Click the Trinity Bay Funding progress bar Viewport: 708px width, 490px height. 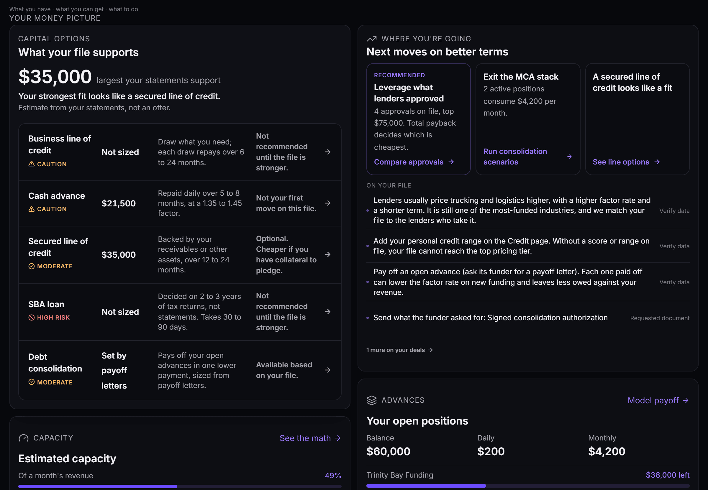tap(528, 486)
